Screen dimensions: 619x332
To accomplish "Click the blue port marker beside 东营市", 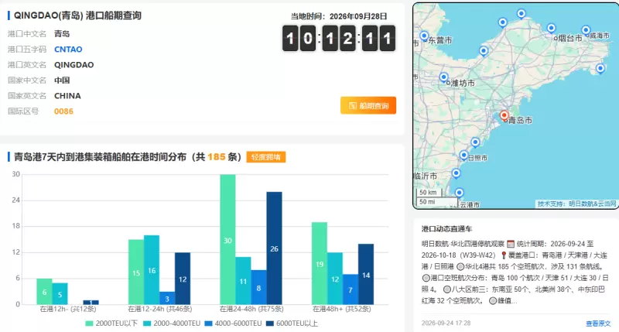I will click(x=424, y=36).
